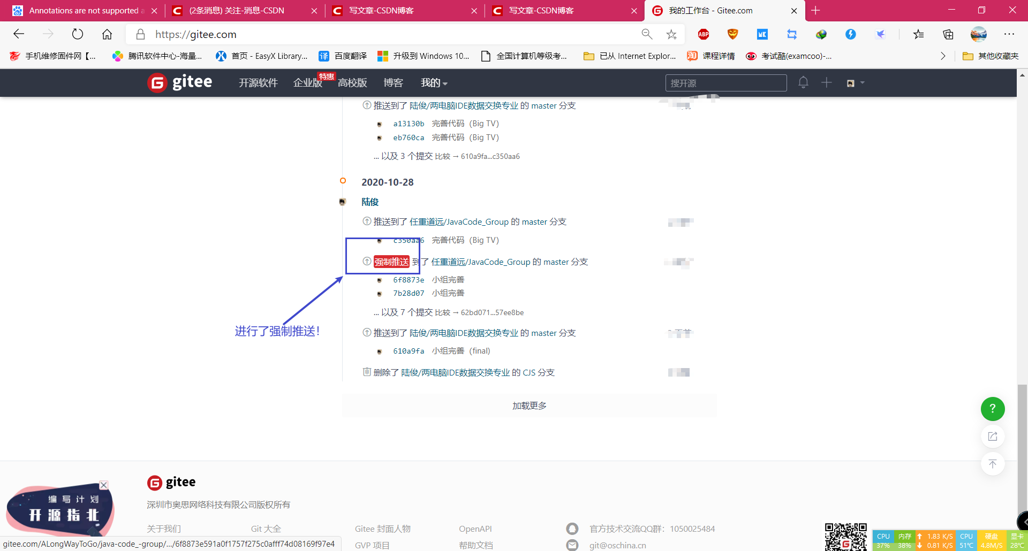Click the 搜开源 search input field

[x=726, y=83]
